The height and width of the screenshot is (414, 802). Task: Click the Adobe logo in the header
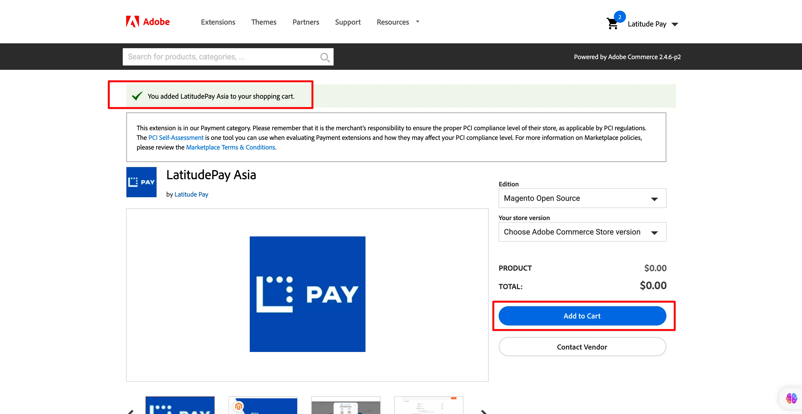(148, 22)
